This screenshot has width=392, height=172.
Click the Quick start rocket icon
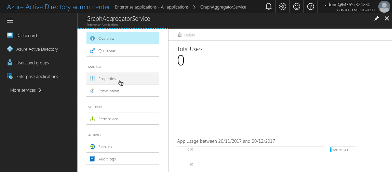pos(92,51)
